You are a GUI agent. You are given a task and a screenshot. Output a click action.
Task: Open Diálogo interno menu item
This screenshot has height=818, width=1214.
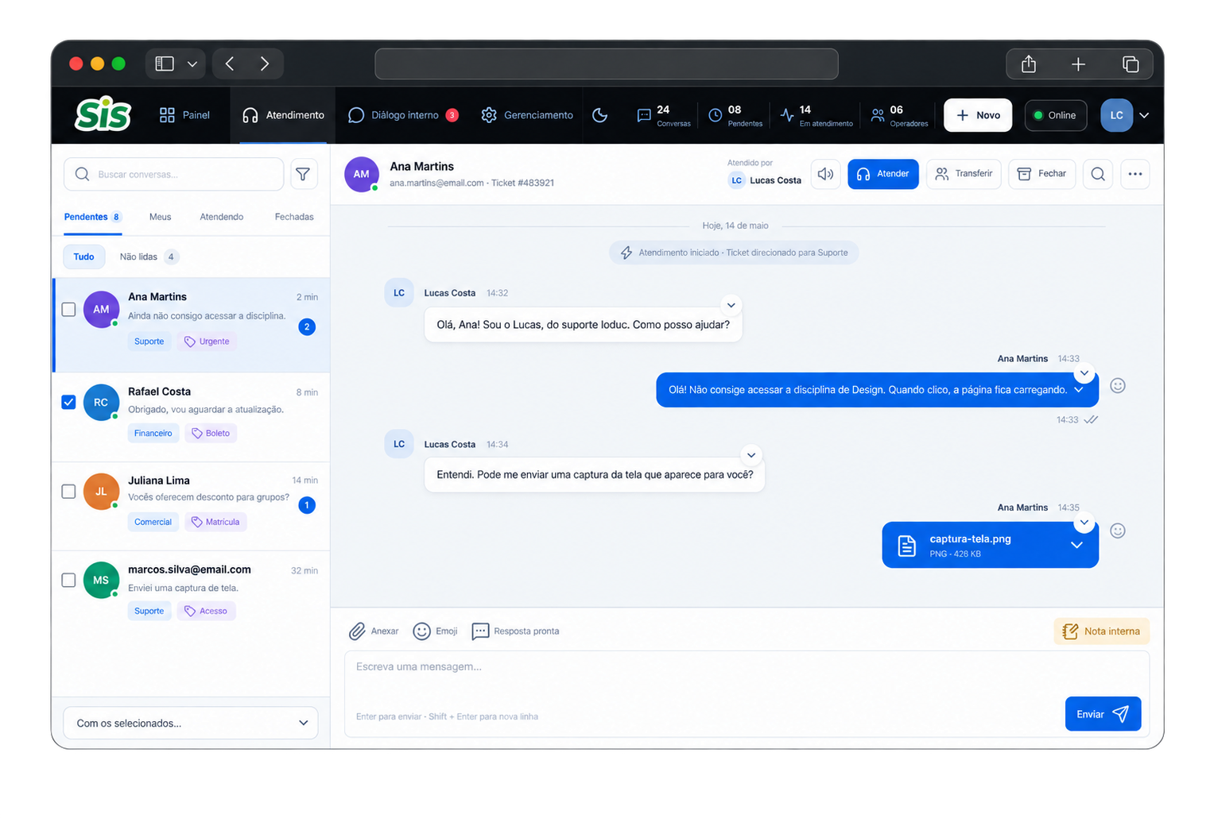[x=403, y=115]
